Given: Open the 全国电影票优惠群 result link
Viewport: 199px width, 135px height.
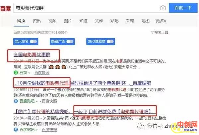Looking at the screenshot, I should pyautogui.click(x=32, y=55).
